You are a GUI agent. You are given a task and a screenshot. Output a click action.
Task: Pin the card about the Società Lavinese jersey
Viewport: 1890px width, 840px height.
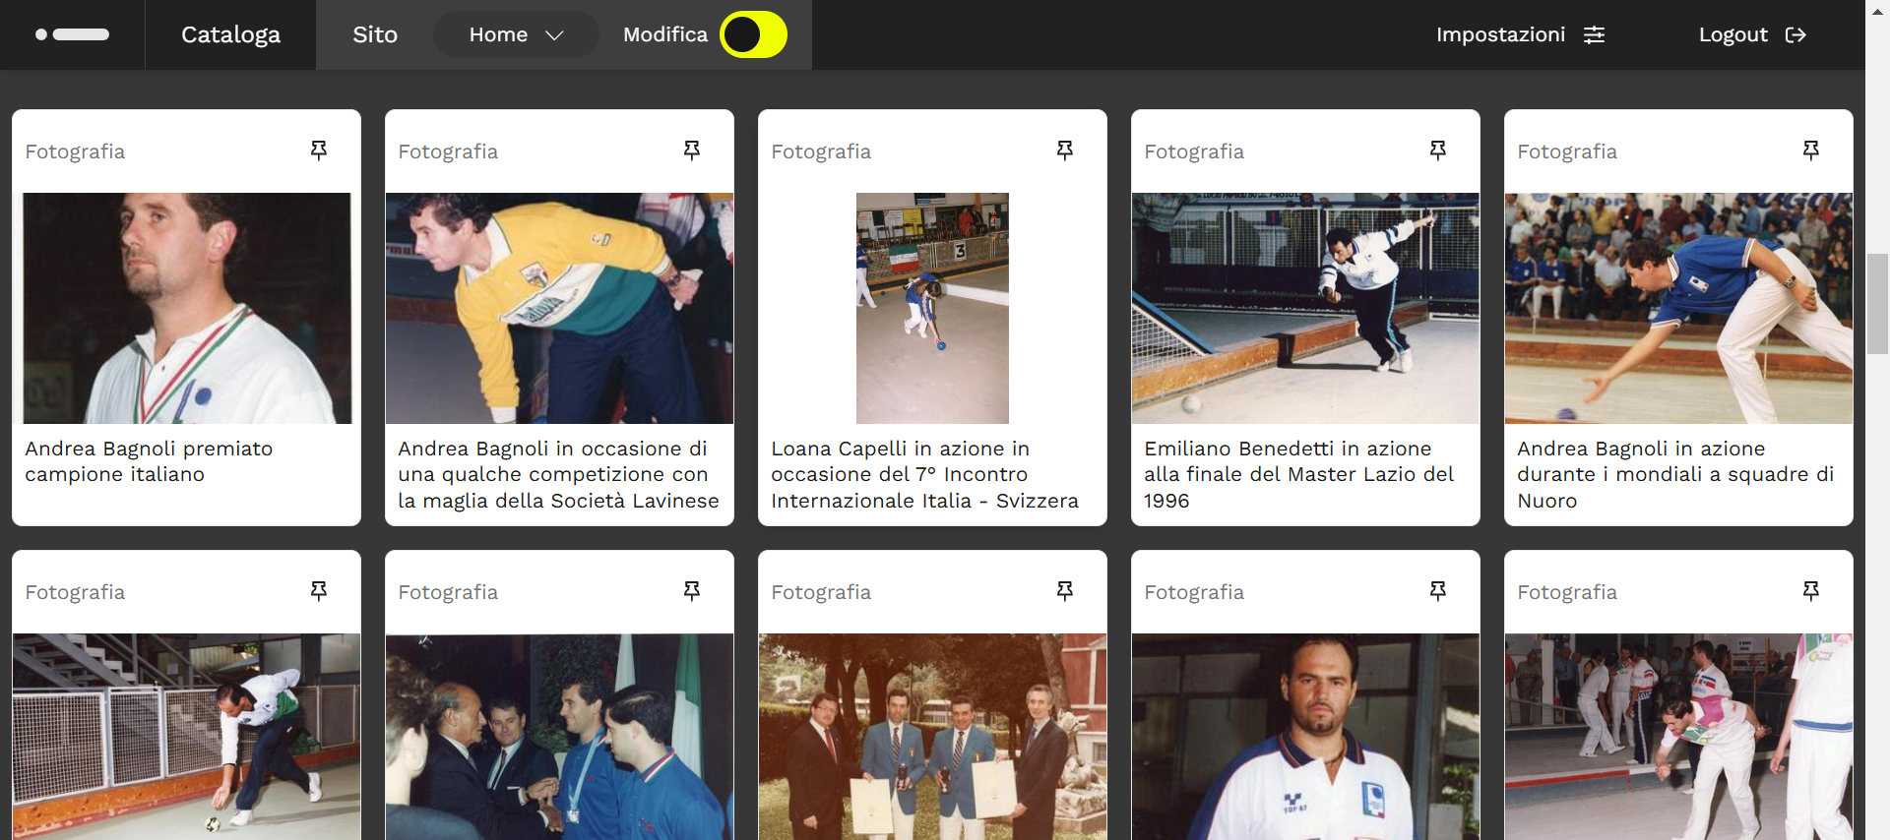(x=692, y=150)
